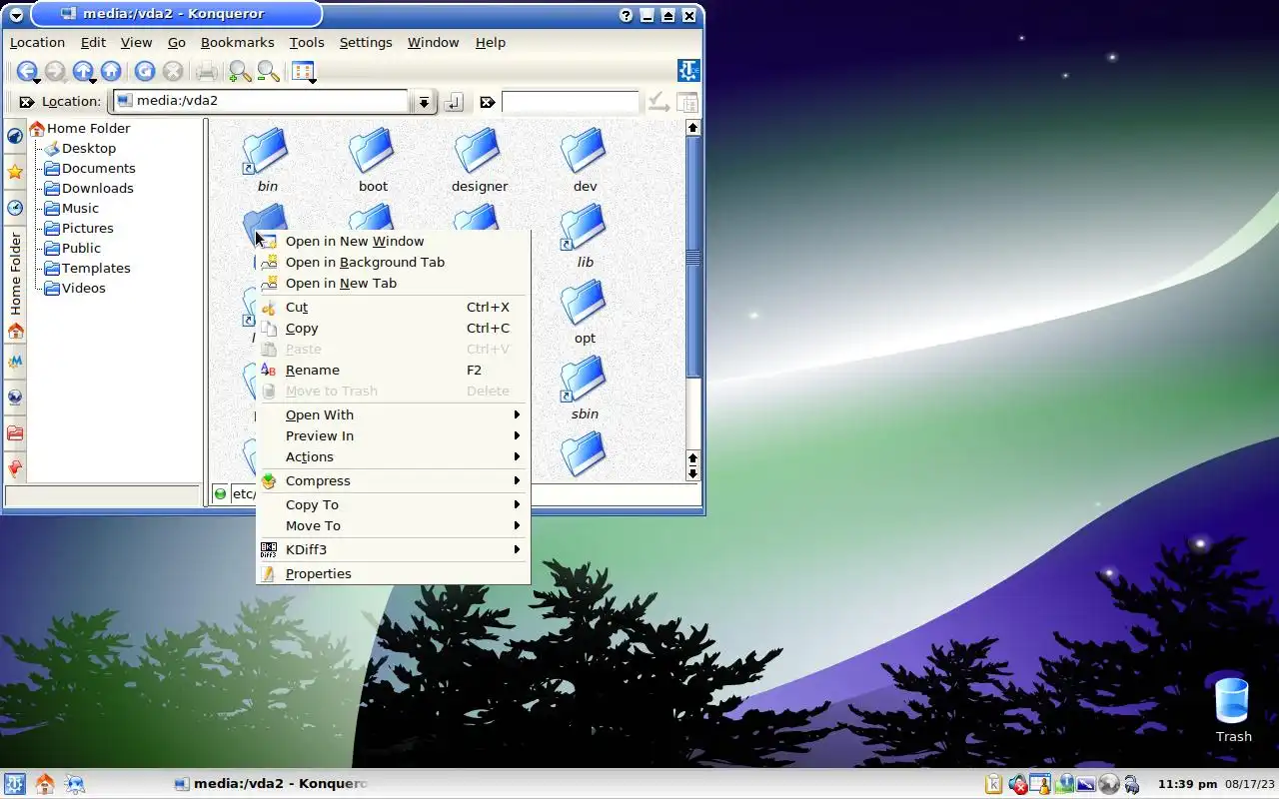The height and width of the screenshot is (799, 1279).
Task: Click the empty search input field
Action: 570,102
